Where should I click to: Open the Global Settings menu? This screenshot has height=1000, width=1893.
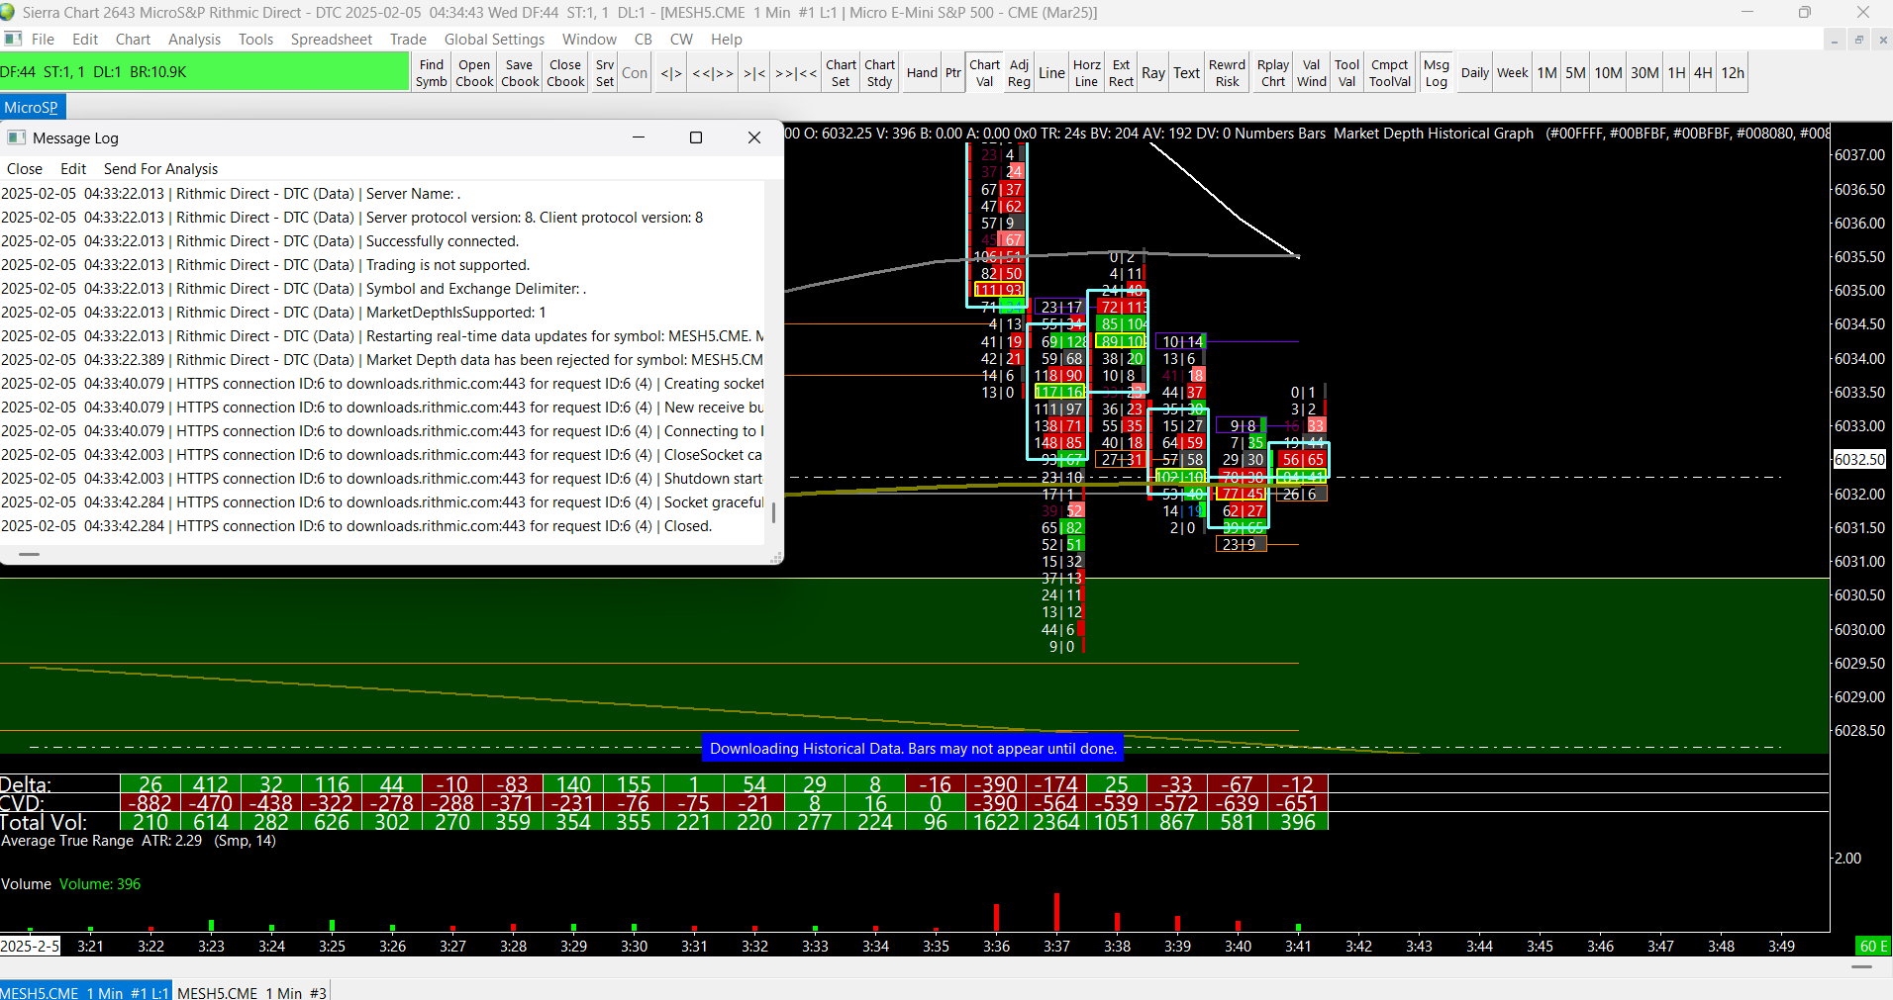click(x=494, y=40)
